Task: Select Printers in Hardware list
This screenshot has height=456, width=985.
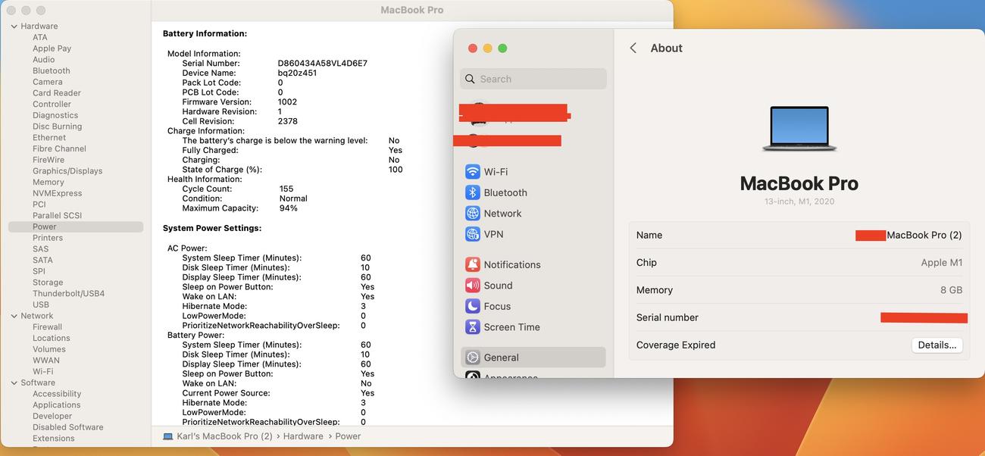Action: click(x=48, y=238)
